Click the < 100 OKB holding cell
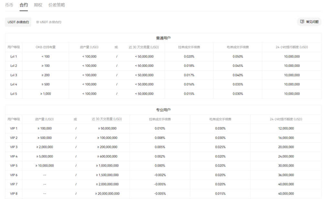This screenshot has height=200, width=331. [46, 57]
